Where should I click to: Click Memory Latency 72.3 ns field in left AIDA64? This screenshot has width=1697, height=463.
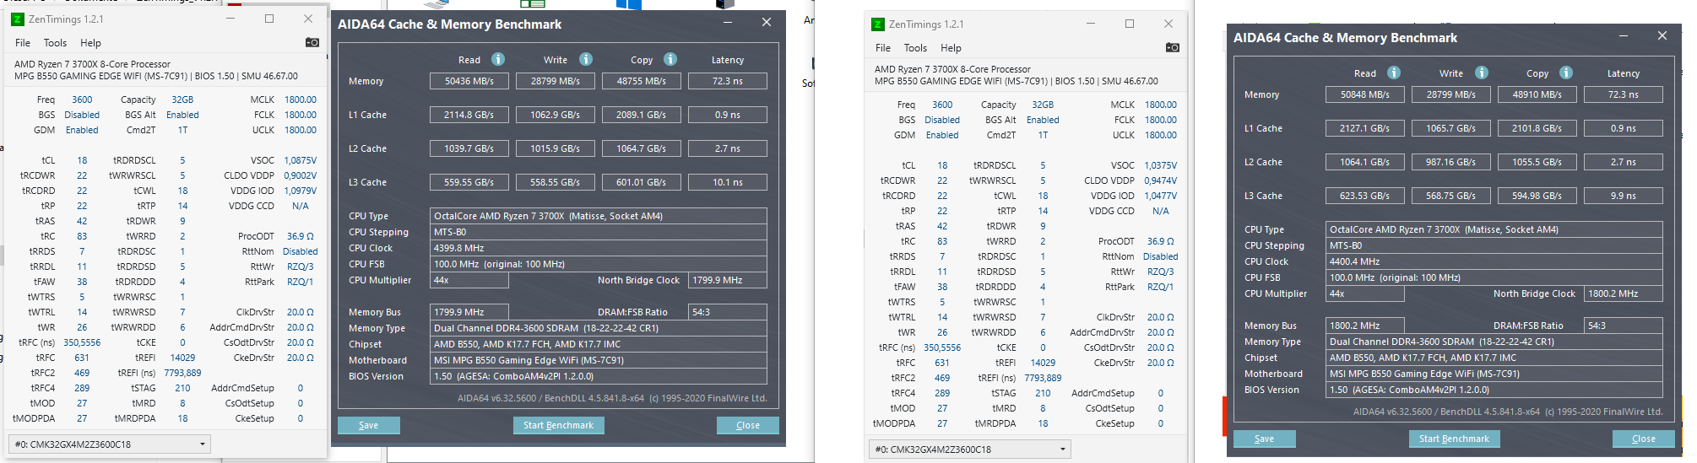[728, 81]
